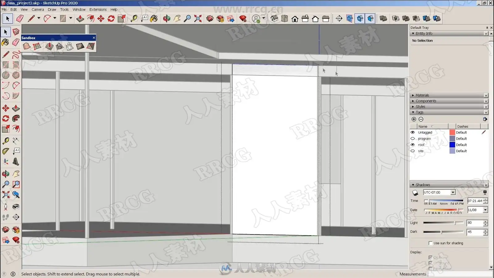Toggle visibility of site tag
Screen dimensions: 494x278
click(x=413, y=151)
